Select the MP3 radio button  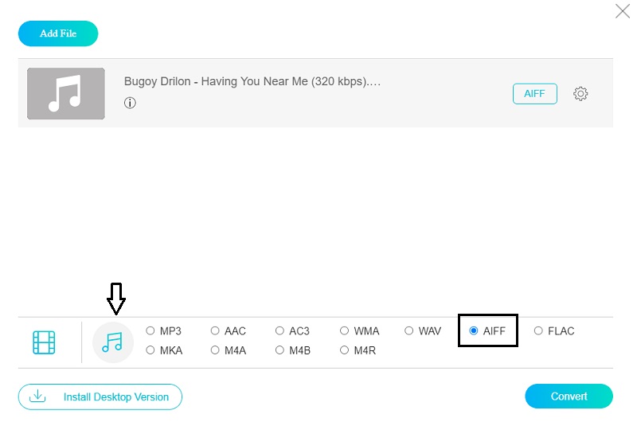point(150,331)
